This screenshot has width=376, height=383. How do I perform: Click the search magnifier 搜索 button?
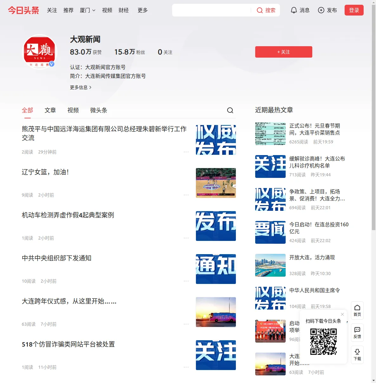266,10
